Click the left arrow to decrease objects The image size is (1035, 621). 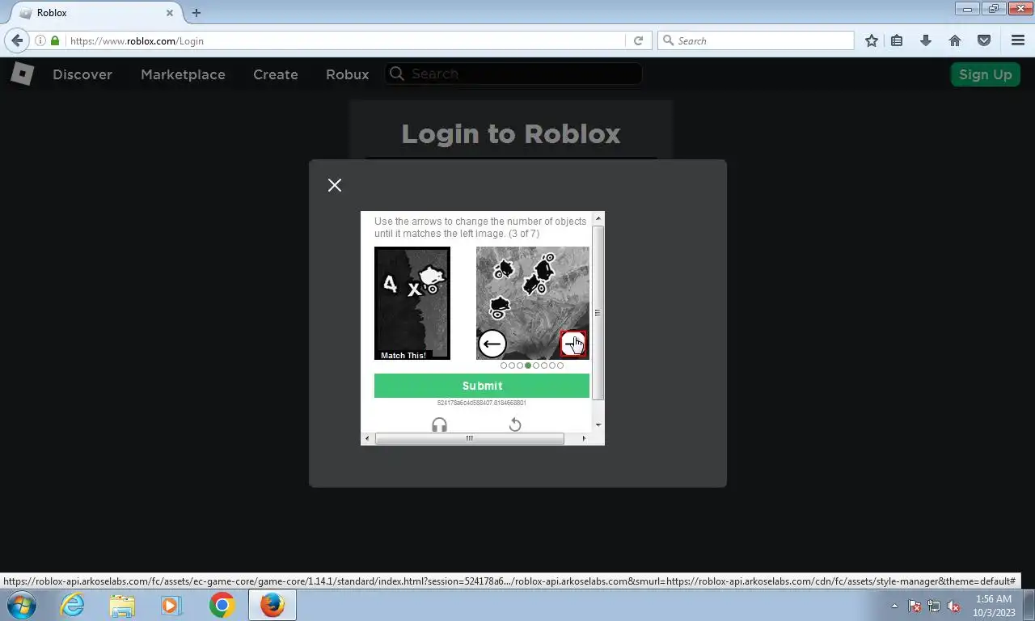[492, 344]
